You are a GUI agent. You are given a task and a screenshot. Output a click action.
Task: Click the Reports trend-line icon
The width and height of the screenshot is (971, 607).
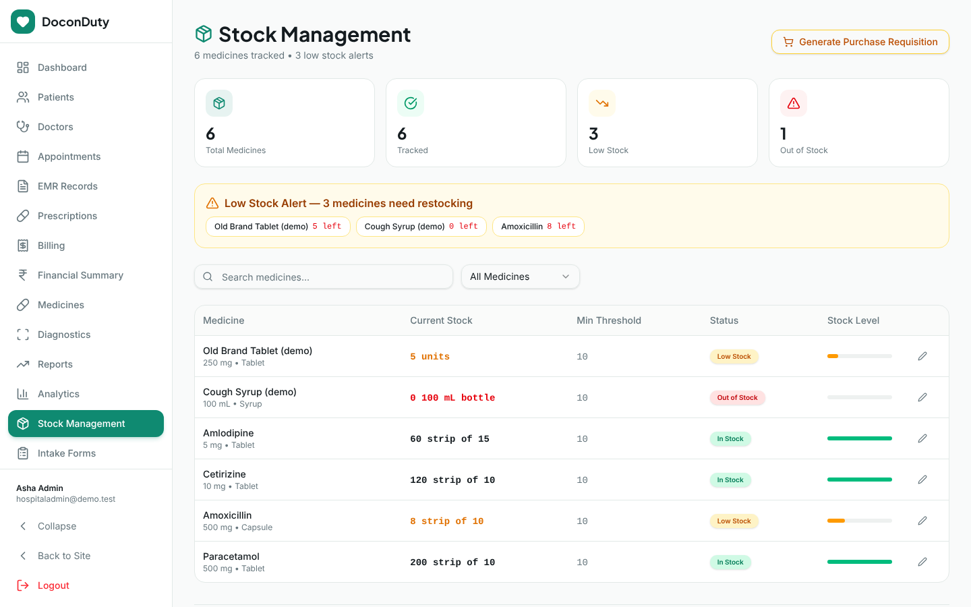pyautogui.click(x=23, y=364)
